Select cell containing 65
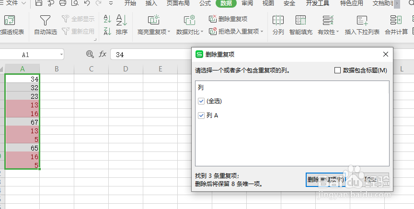Screen dimensions: 414x209 [23, 148]
